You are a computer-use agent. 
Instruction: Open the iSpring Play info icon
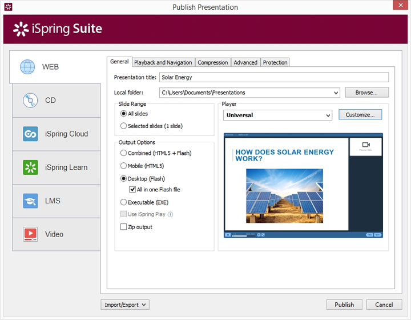170,214
